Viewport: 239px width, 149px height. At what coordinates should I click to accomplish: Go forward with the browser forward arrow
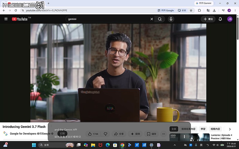click(x=10, y=10)
